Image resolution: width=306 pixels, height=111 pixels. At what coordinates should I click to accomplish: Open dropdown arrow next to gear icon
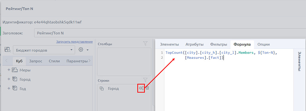tap(88, 50)
